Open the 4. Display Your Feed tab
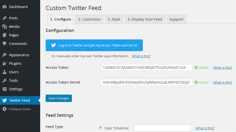236x132 pixels. click(x=145, y=19)
